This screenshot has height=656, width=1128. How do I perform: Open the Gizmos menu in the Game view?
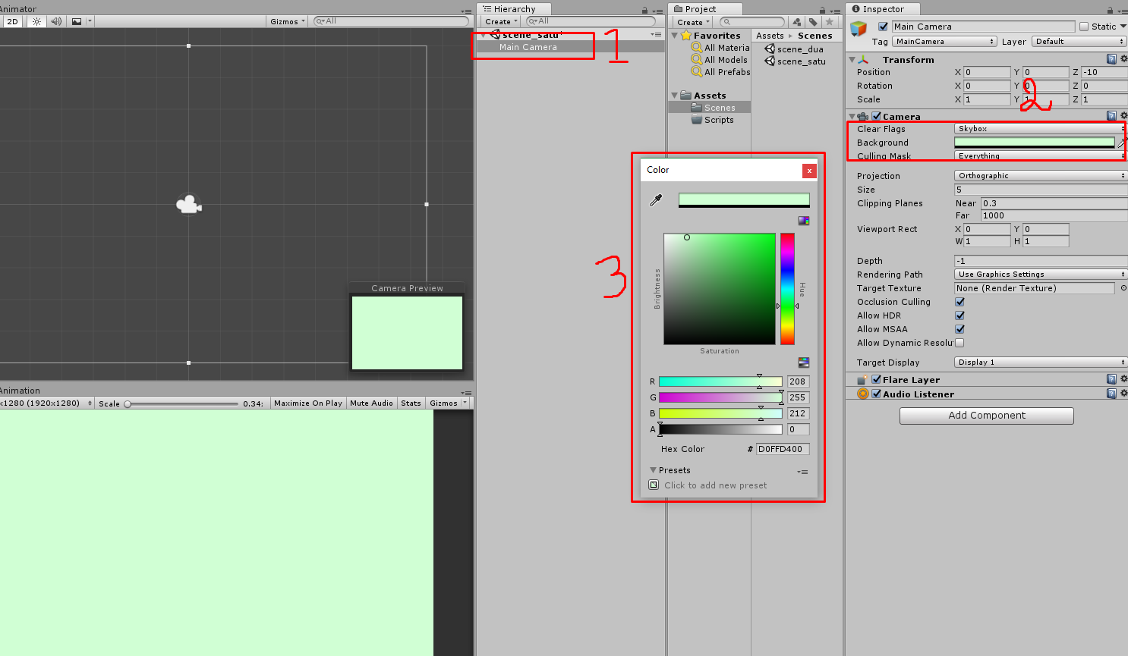coord(445,403)
